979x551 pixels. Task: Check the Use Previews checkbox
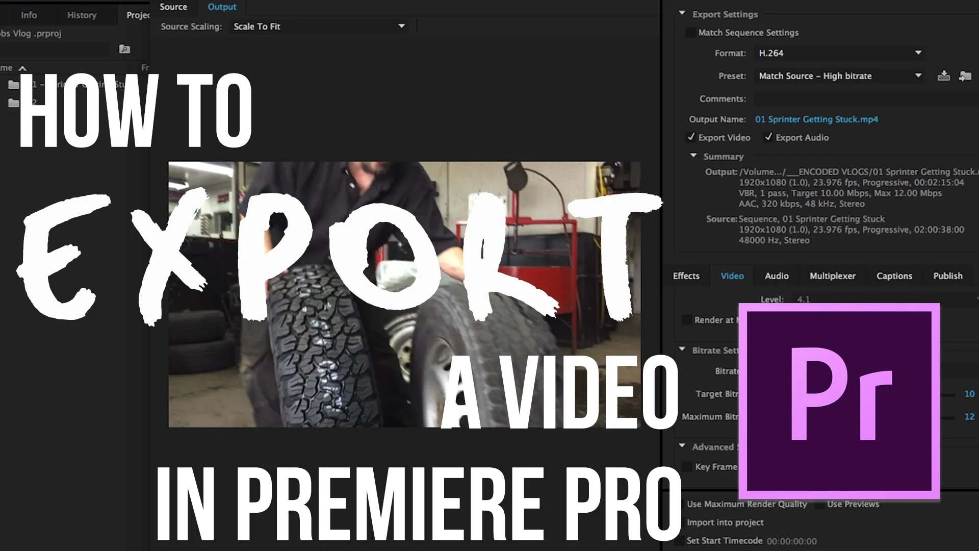(x=820, y=504)
